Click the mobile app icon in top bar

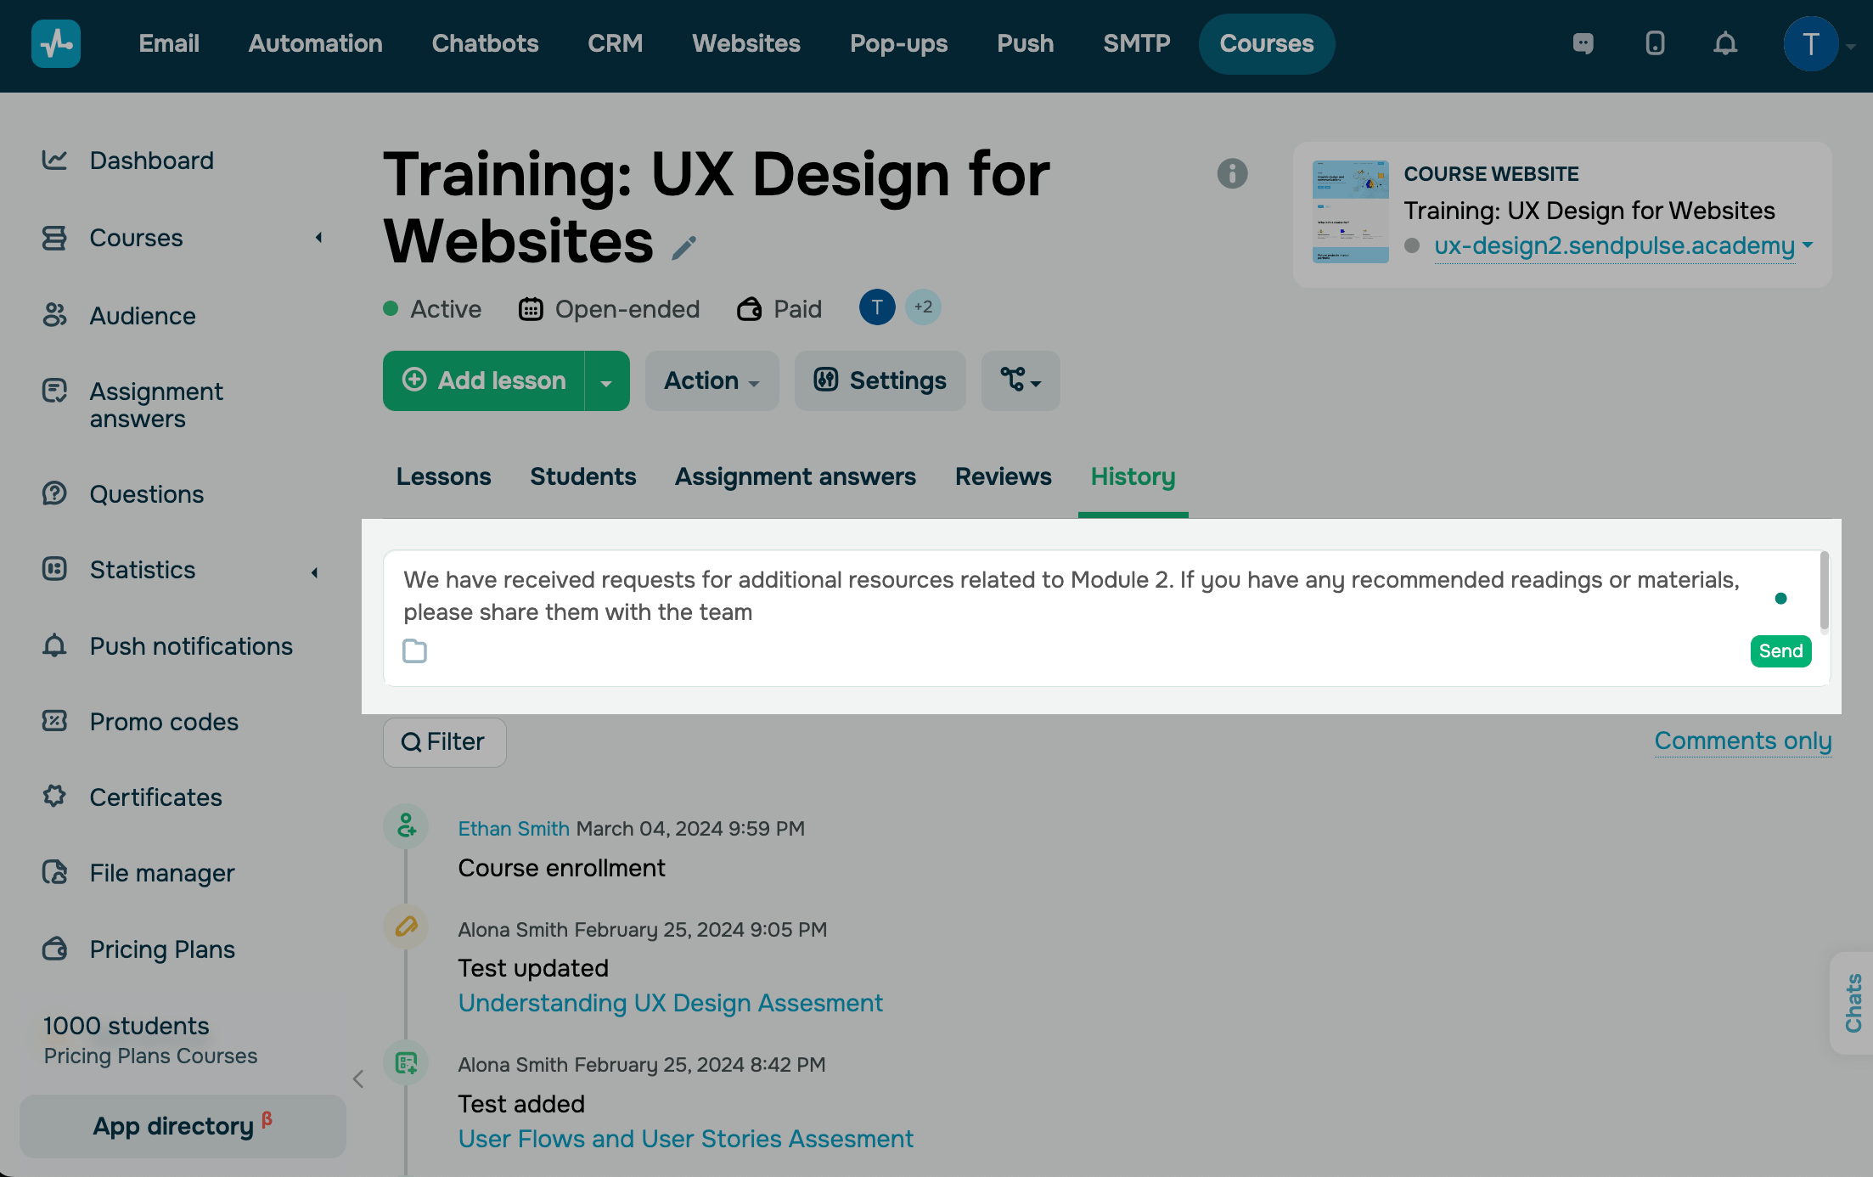pos(1654,43)
